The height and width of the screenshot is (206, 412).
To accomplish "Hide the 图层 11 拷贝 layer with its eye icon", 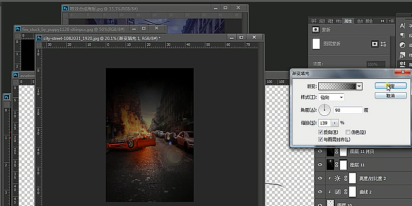I will (x=320, y=151).
